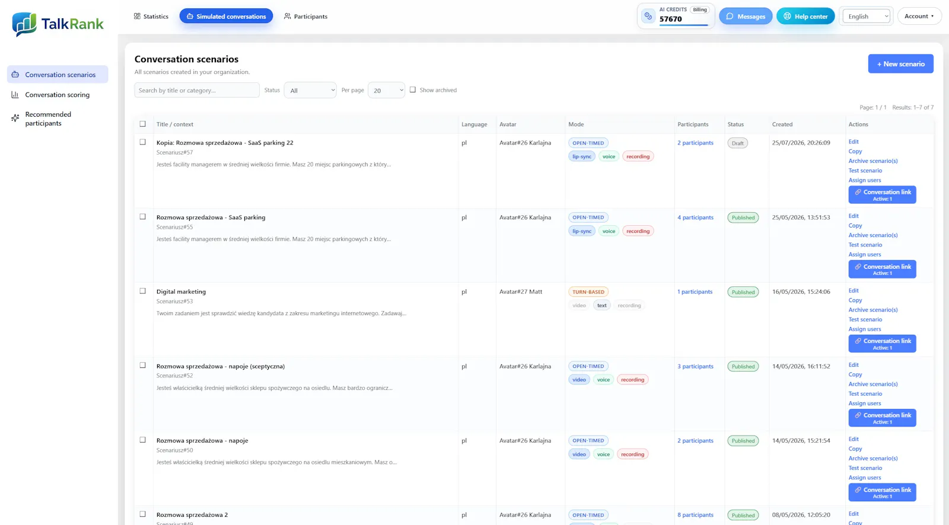Click Edit for Rozmowa sprzedażowa 2 row
The height and width of the screenshot is (525, 949).
click(x=854, y=514)
